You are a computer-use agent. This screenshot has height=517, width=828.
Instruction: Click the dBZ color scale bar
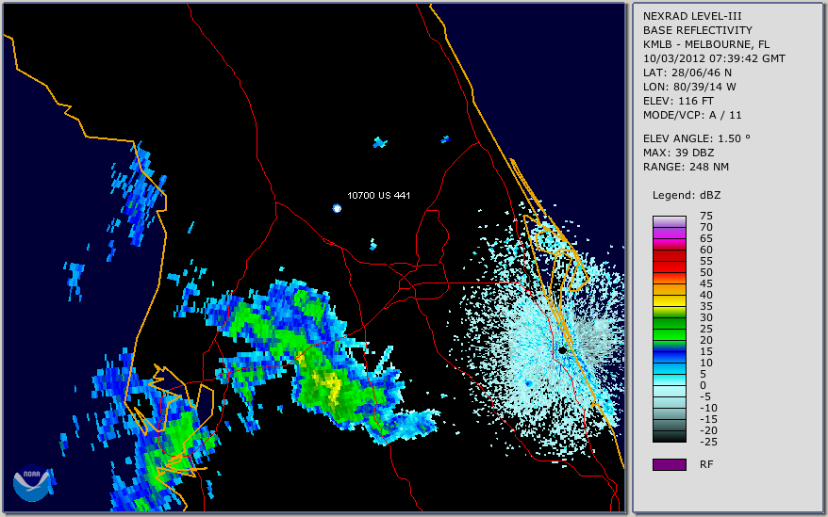click(x=669, y=330)
